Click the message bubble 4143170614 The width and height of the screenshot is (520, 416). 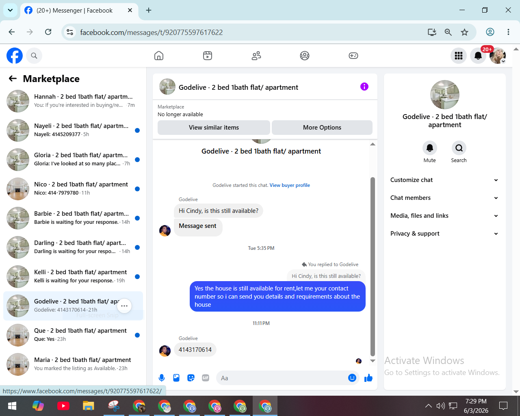tap(195, 350)
